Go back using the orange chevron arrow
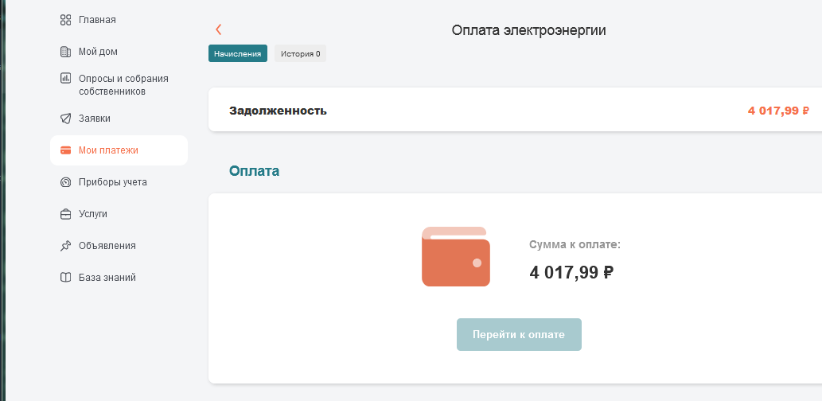822x401 pixels. pos(219,30)
